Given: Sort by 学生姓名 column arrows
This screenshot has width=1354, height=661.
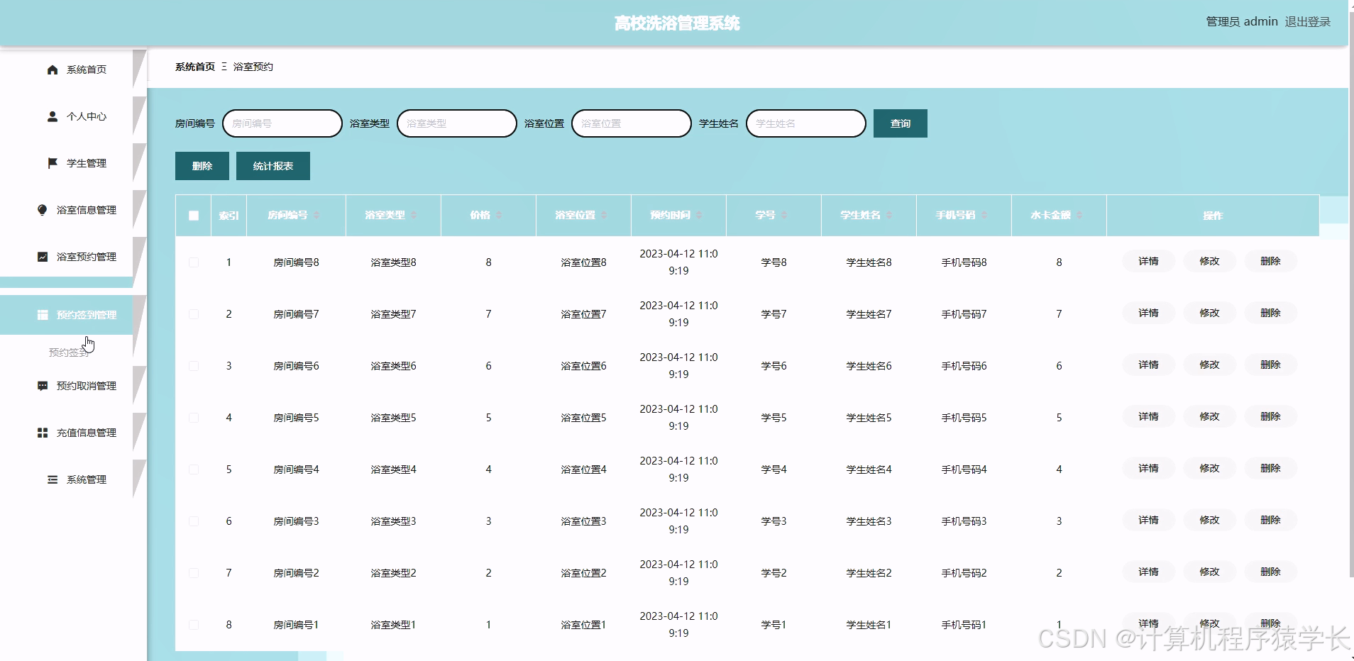Looking at the screenshot, I should [x=889, y=215].
